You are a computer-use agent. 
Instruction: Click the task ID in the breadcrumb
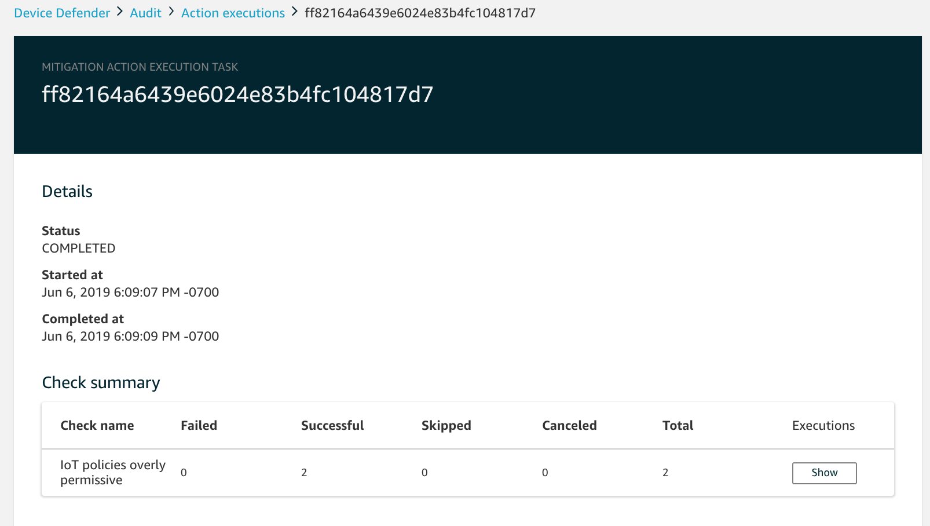coord(420,13)
